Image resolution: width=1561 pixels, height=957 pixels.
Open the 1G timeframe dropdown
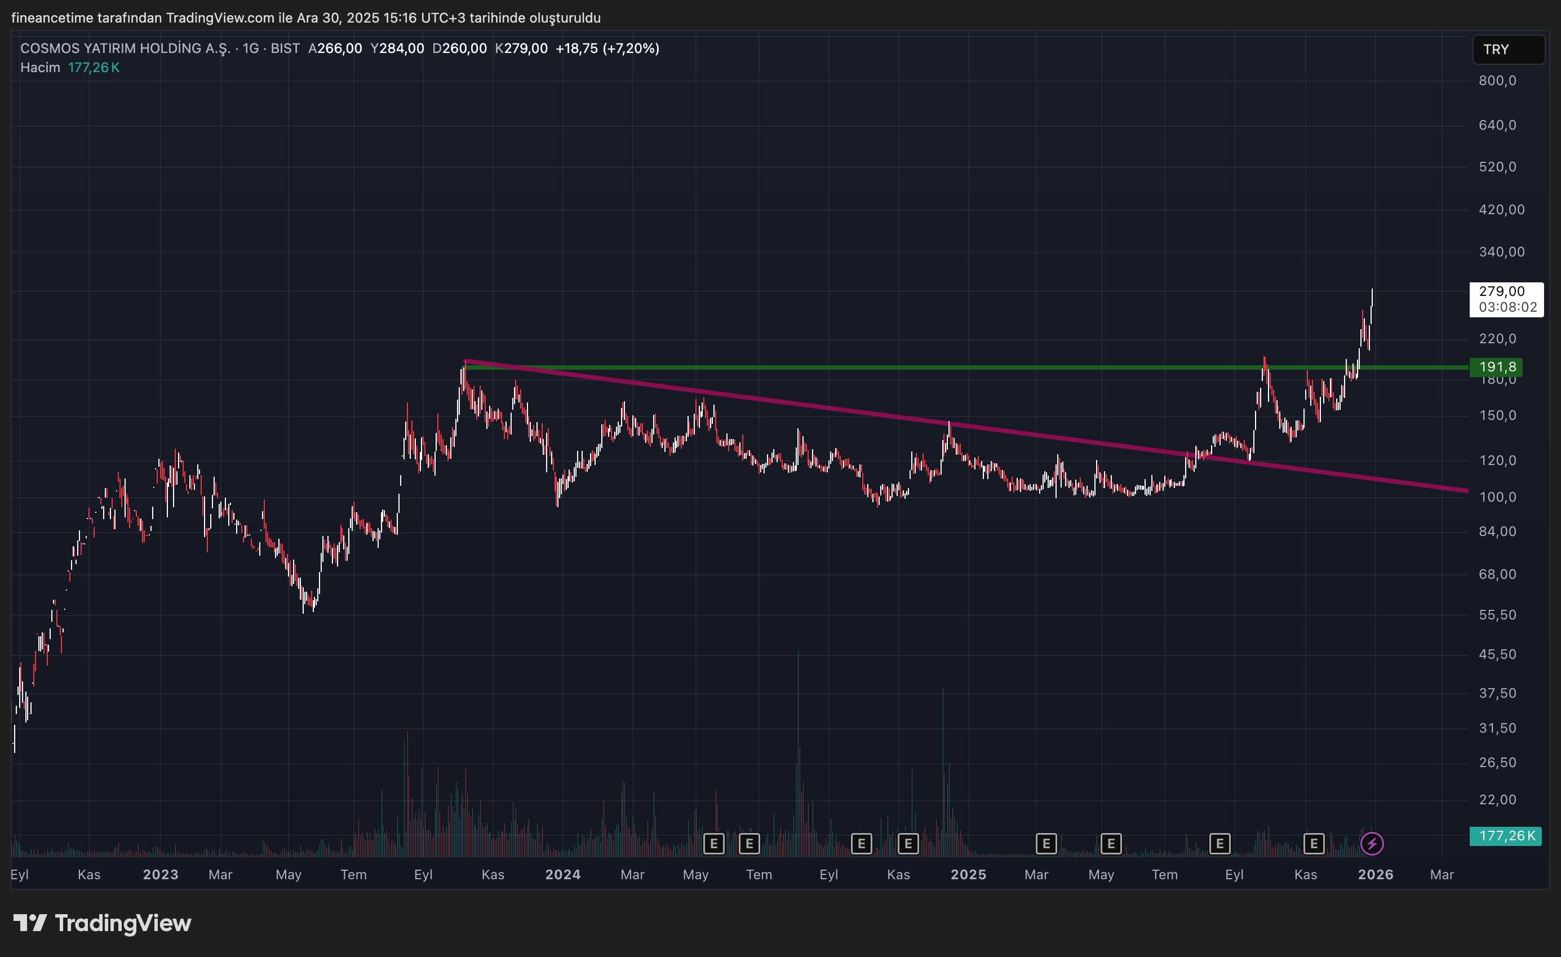coord(251,47)
